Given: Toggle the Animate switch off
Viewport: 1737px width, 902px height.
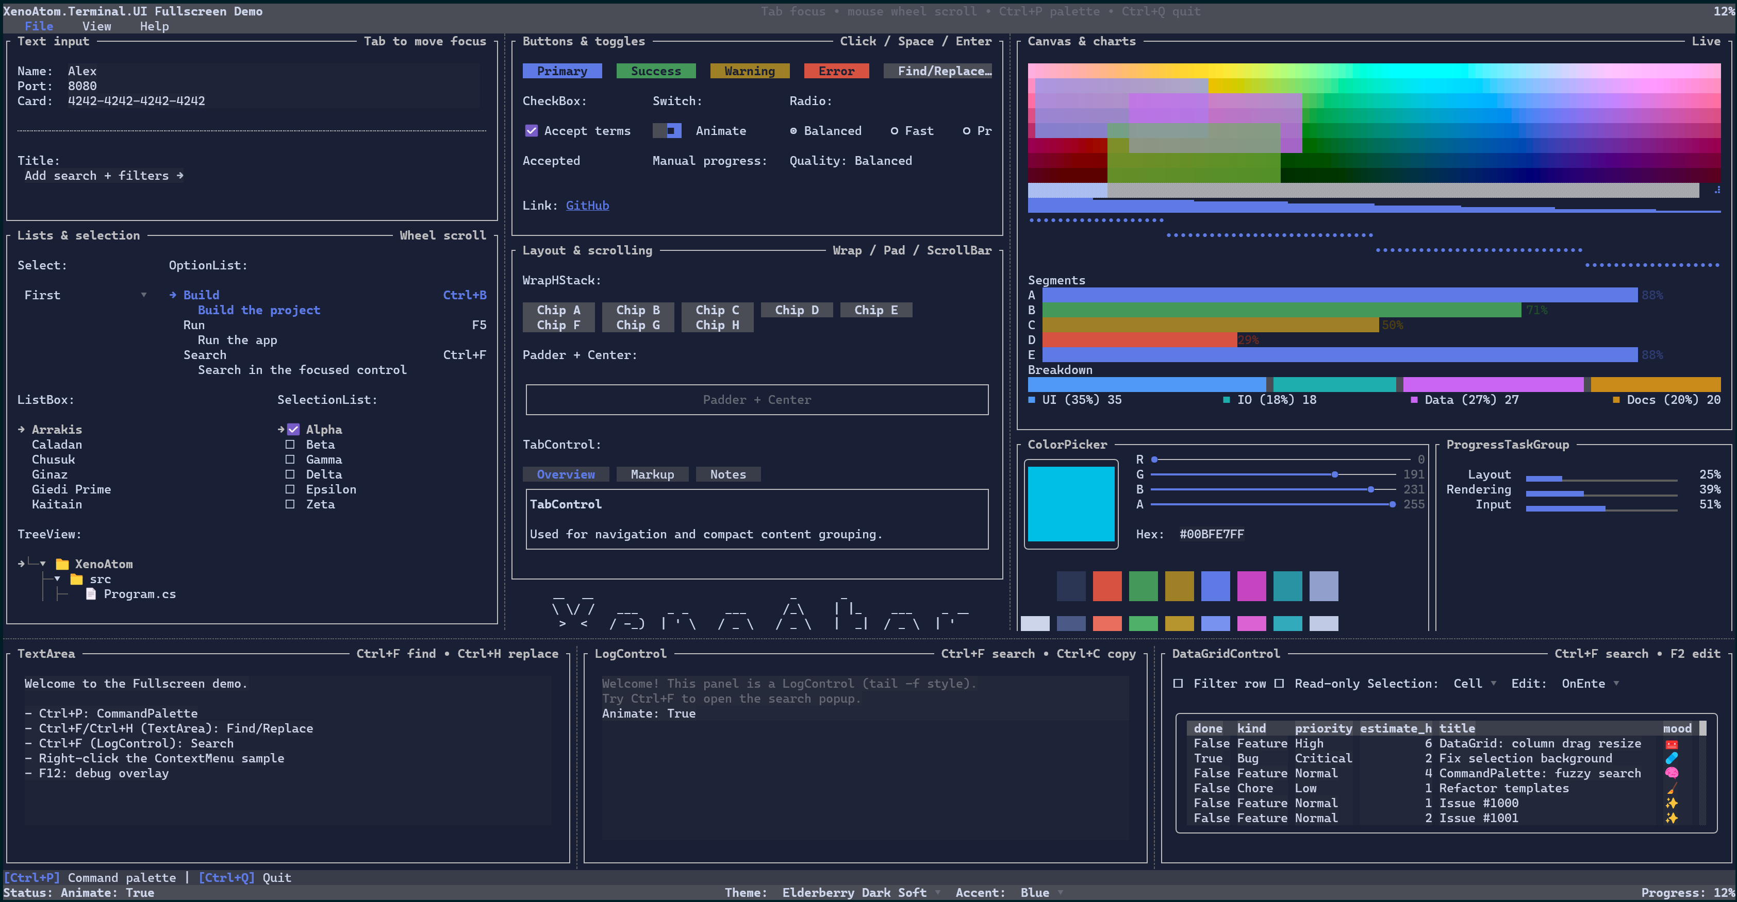Looking at the screenshot, I should click(667, 131).
